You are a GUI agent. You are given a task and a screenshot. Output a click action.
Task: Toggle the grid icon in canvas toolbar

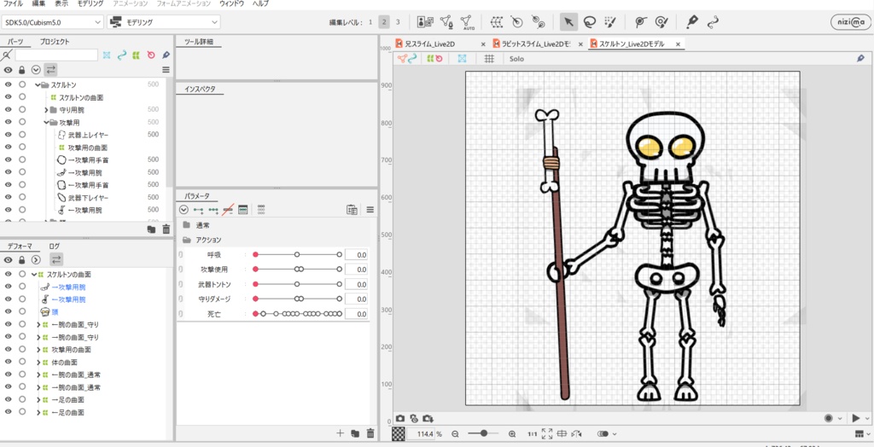point(489,59)
